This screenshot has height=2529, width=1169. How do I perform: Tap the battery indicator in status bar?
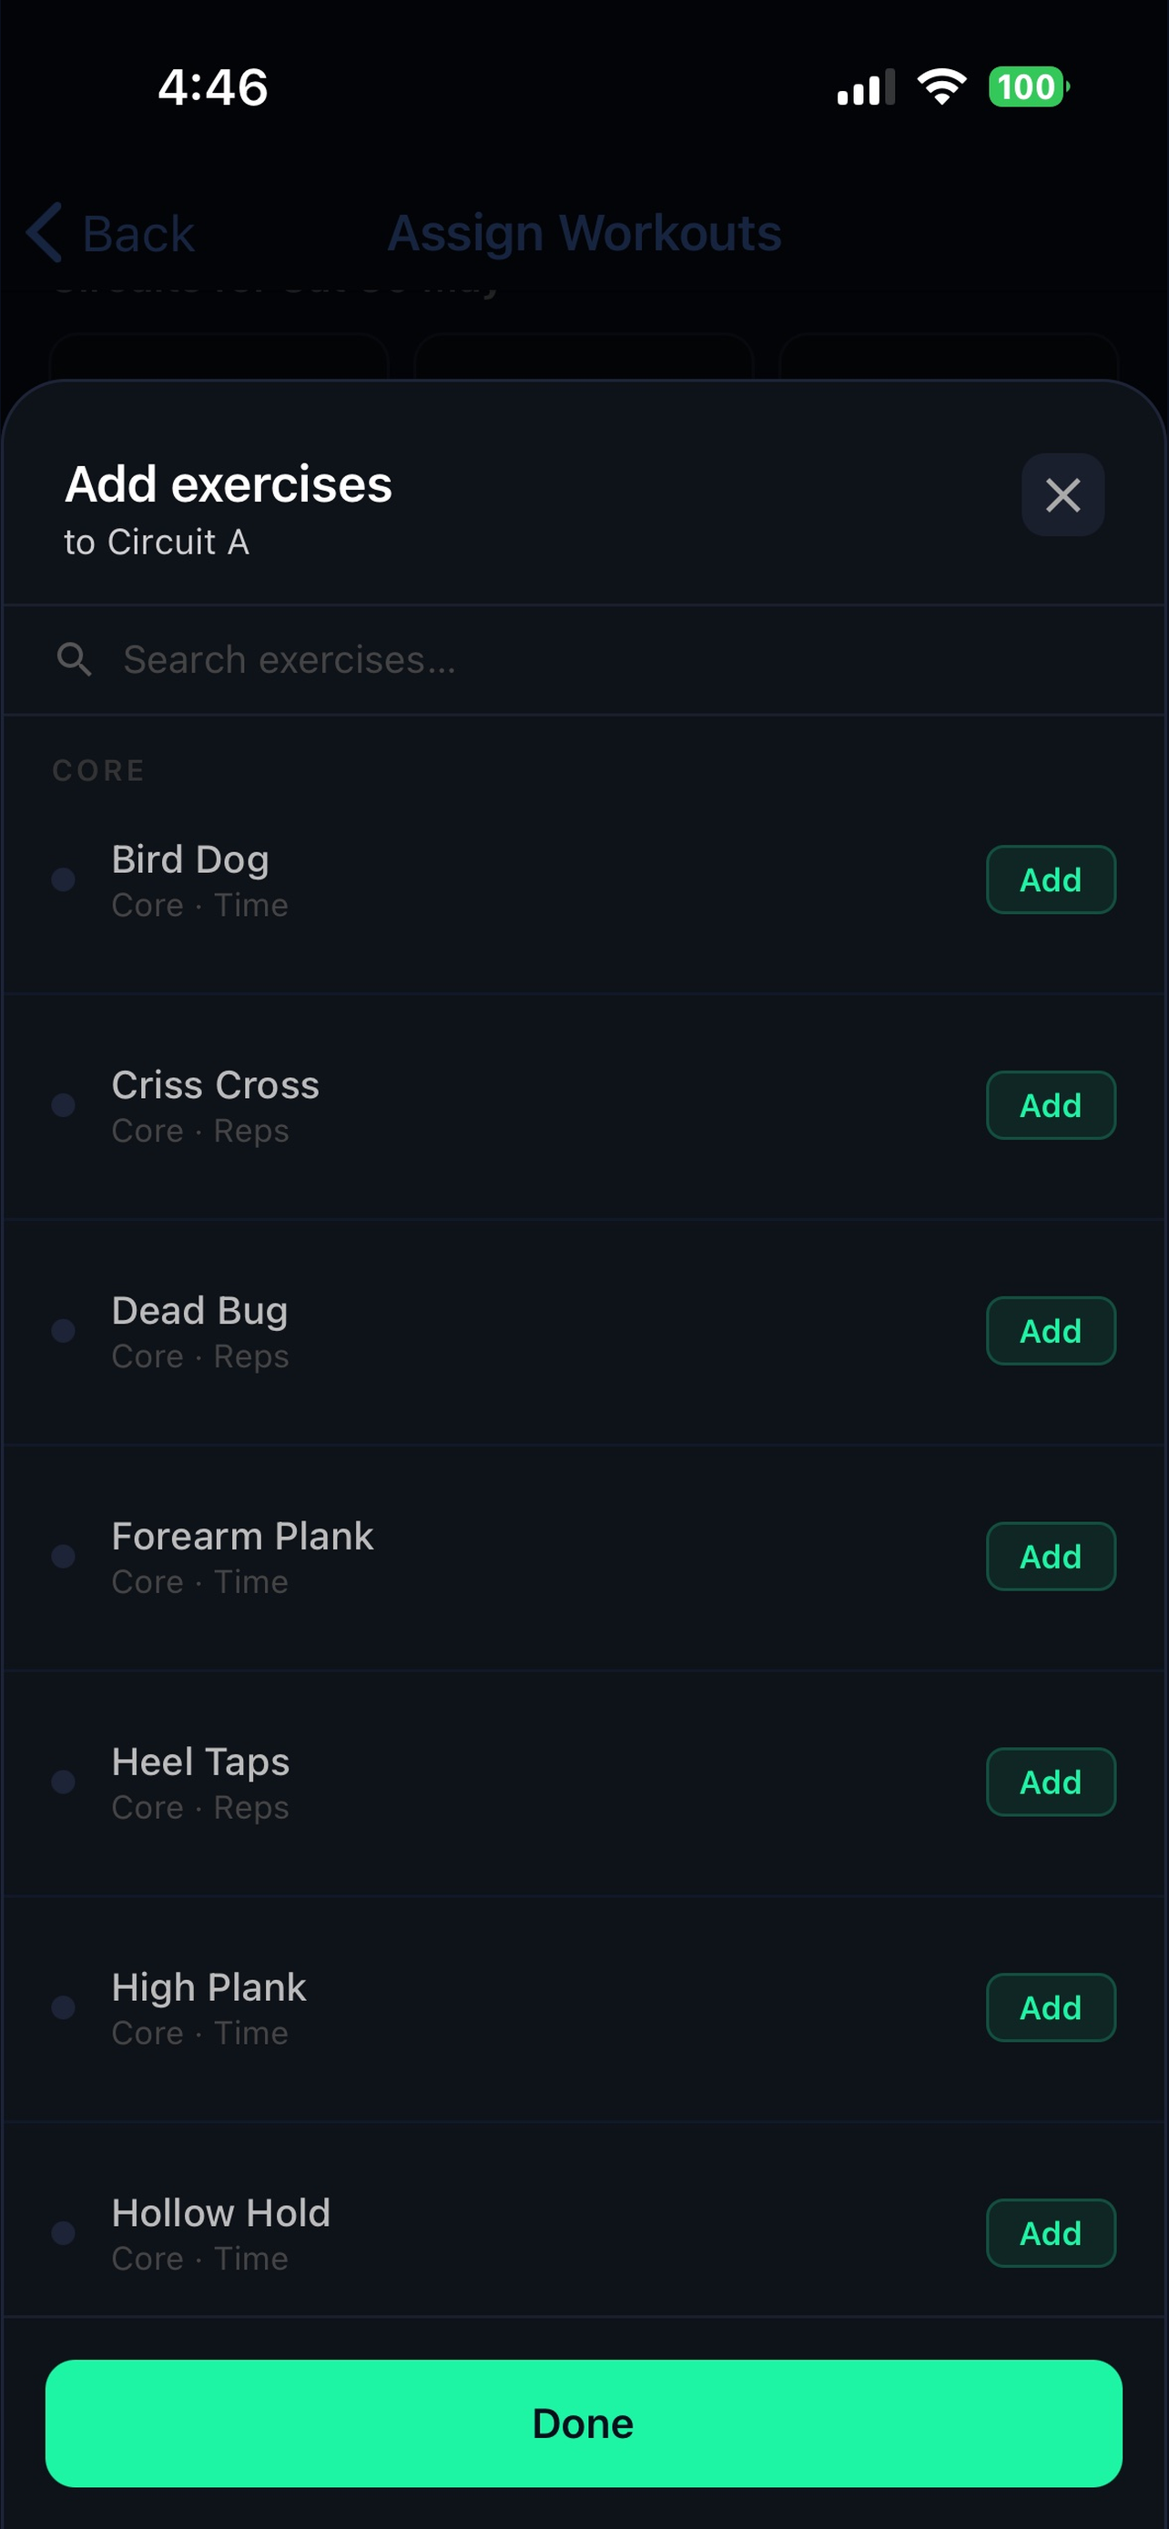click(x=1029, y=87)
